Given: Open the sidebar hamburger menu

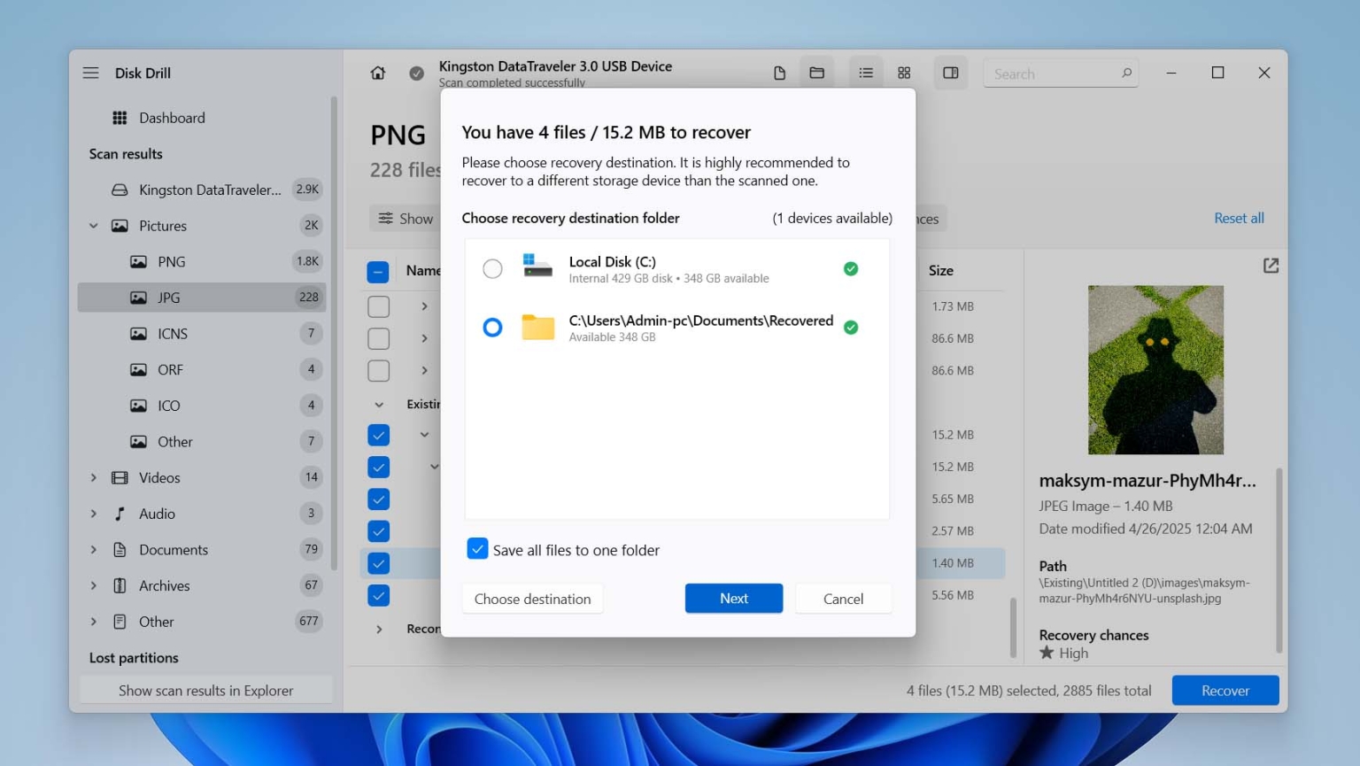Looking at the screenshot, I should click(90, 73).
